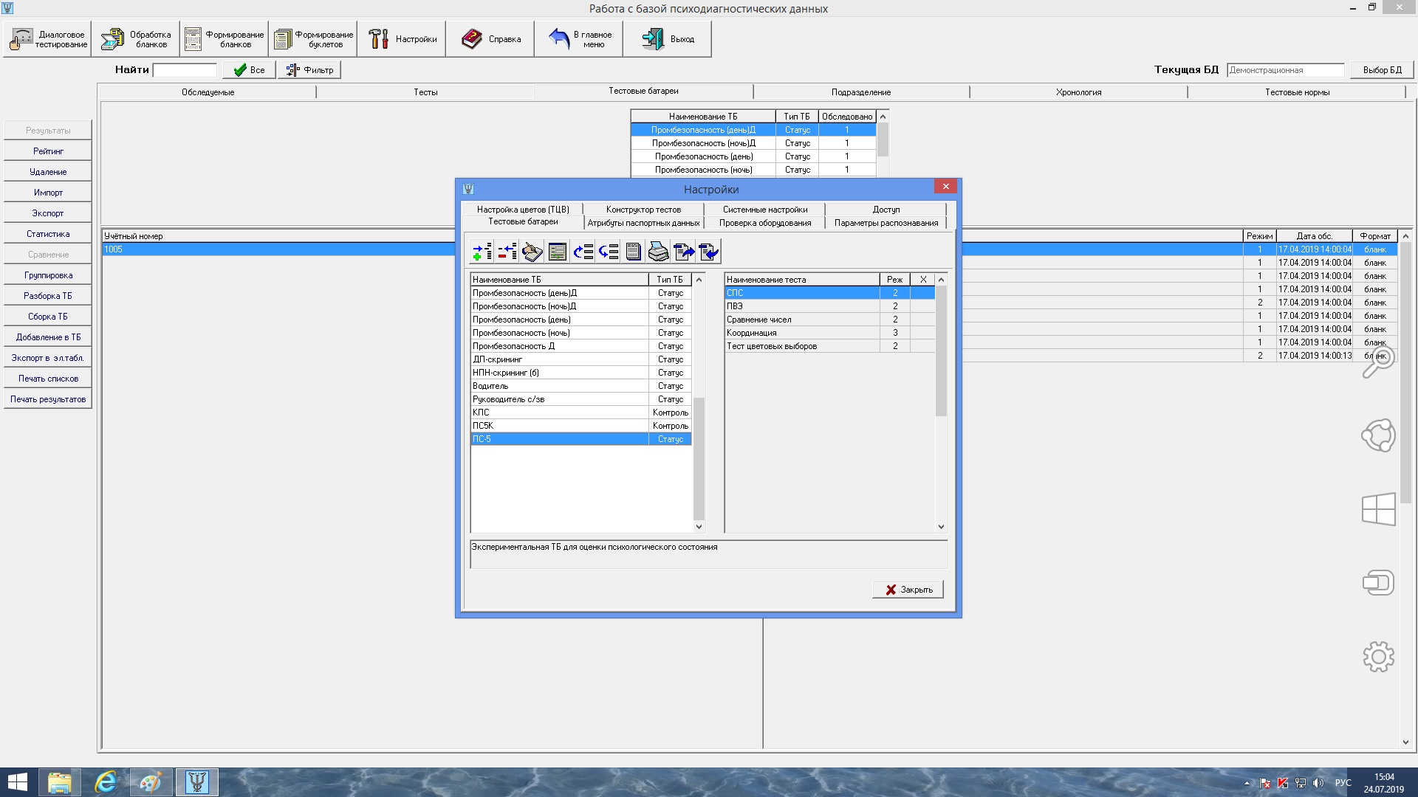Select the Хронология section tab
Image resolution: width=1418 pixels, height=797 pixels.
point(1078,92)
